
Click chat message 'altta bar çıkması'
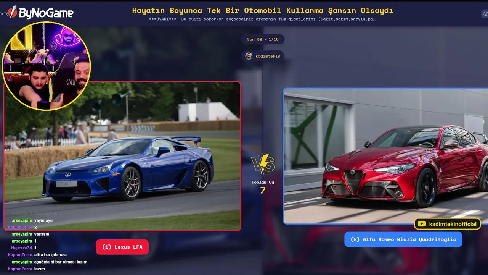click(50, 255)
